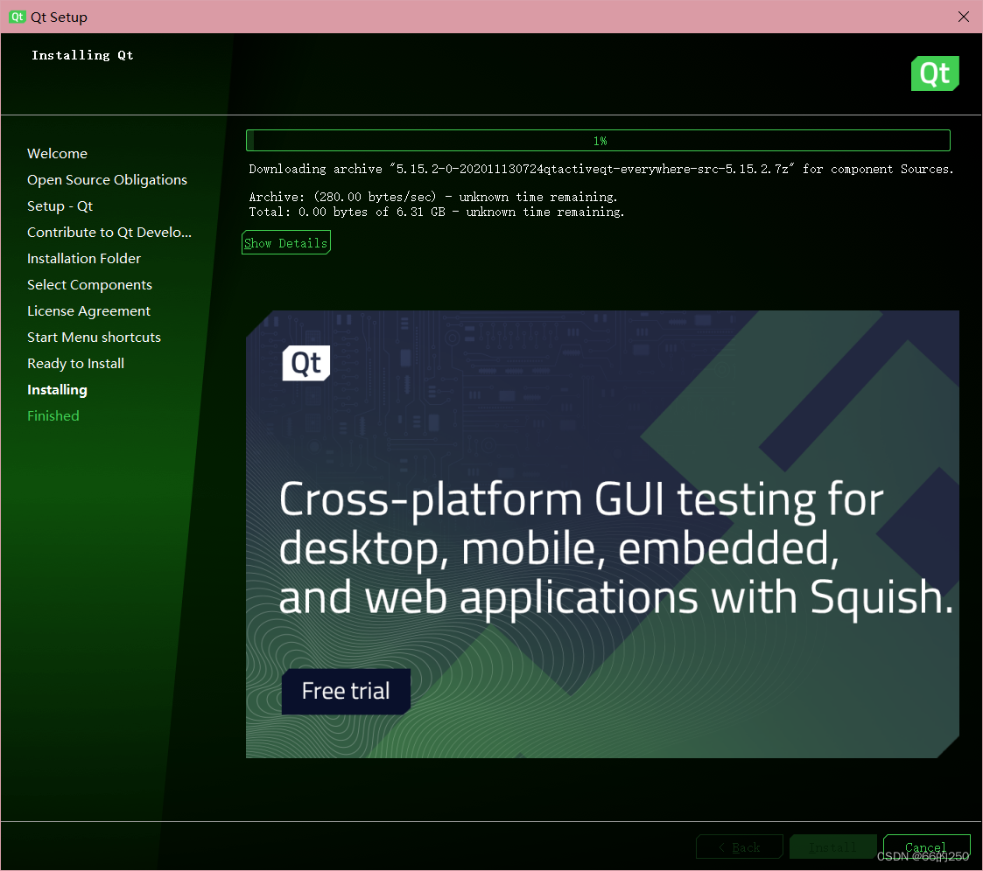
Task: Select the Welcome step in sidebar
Action: tap(57, 153)
